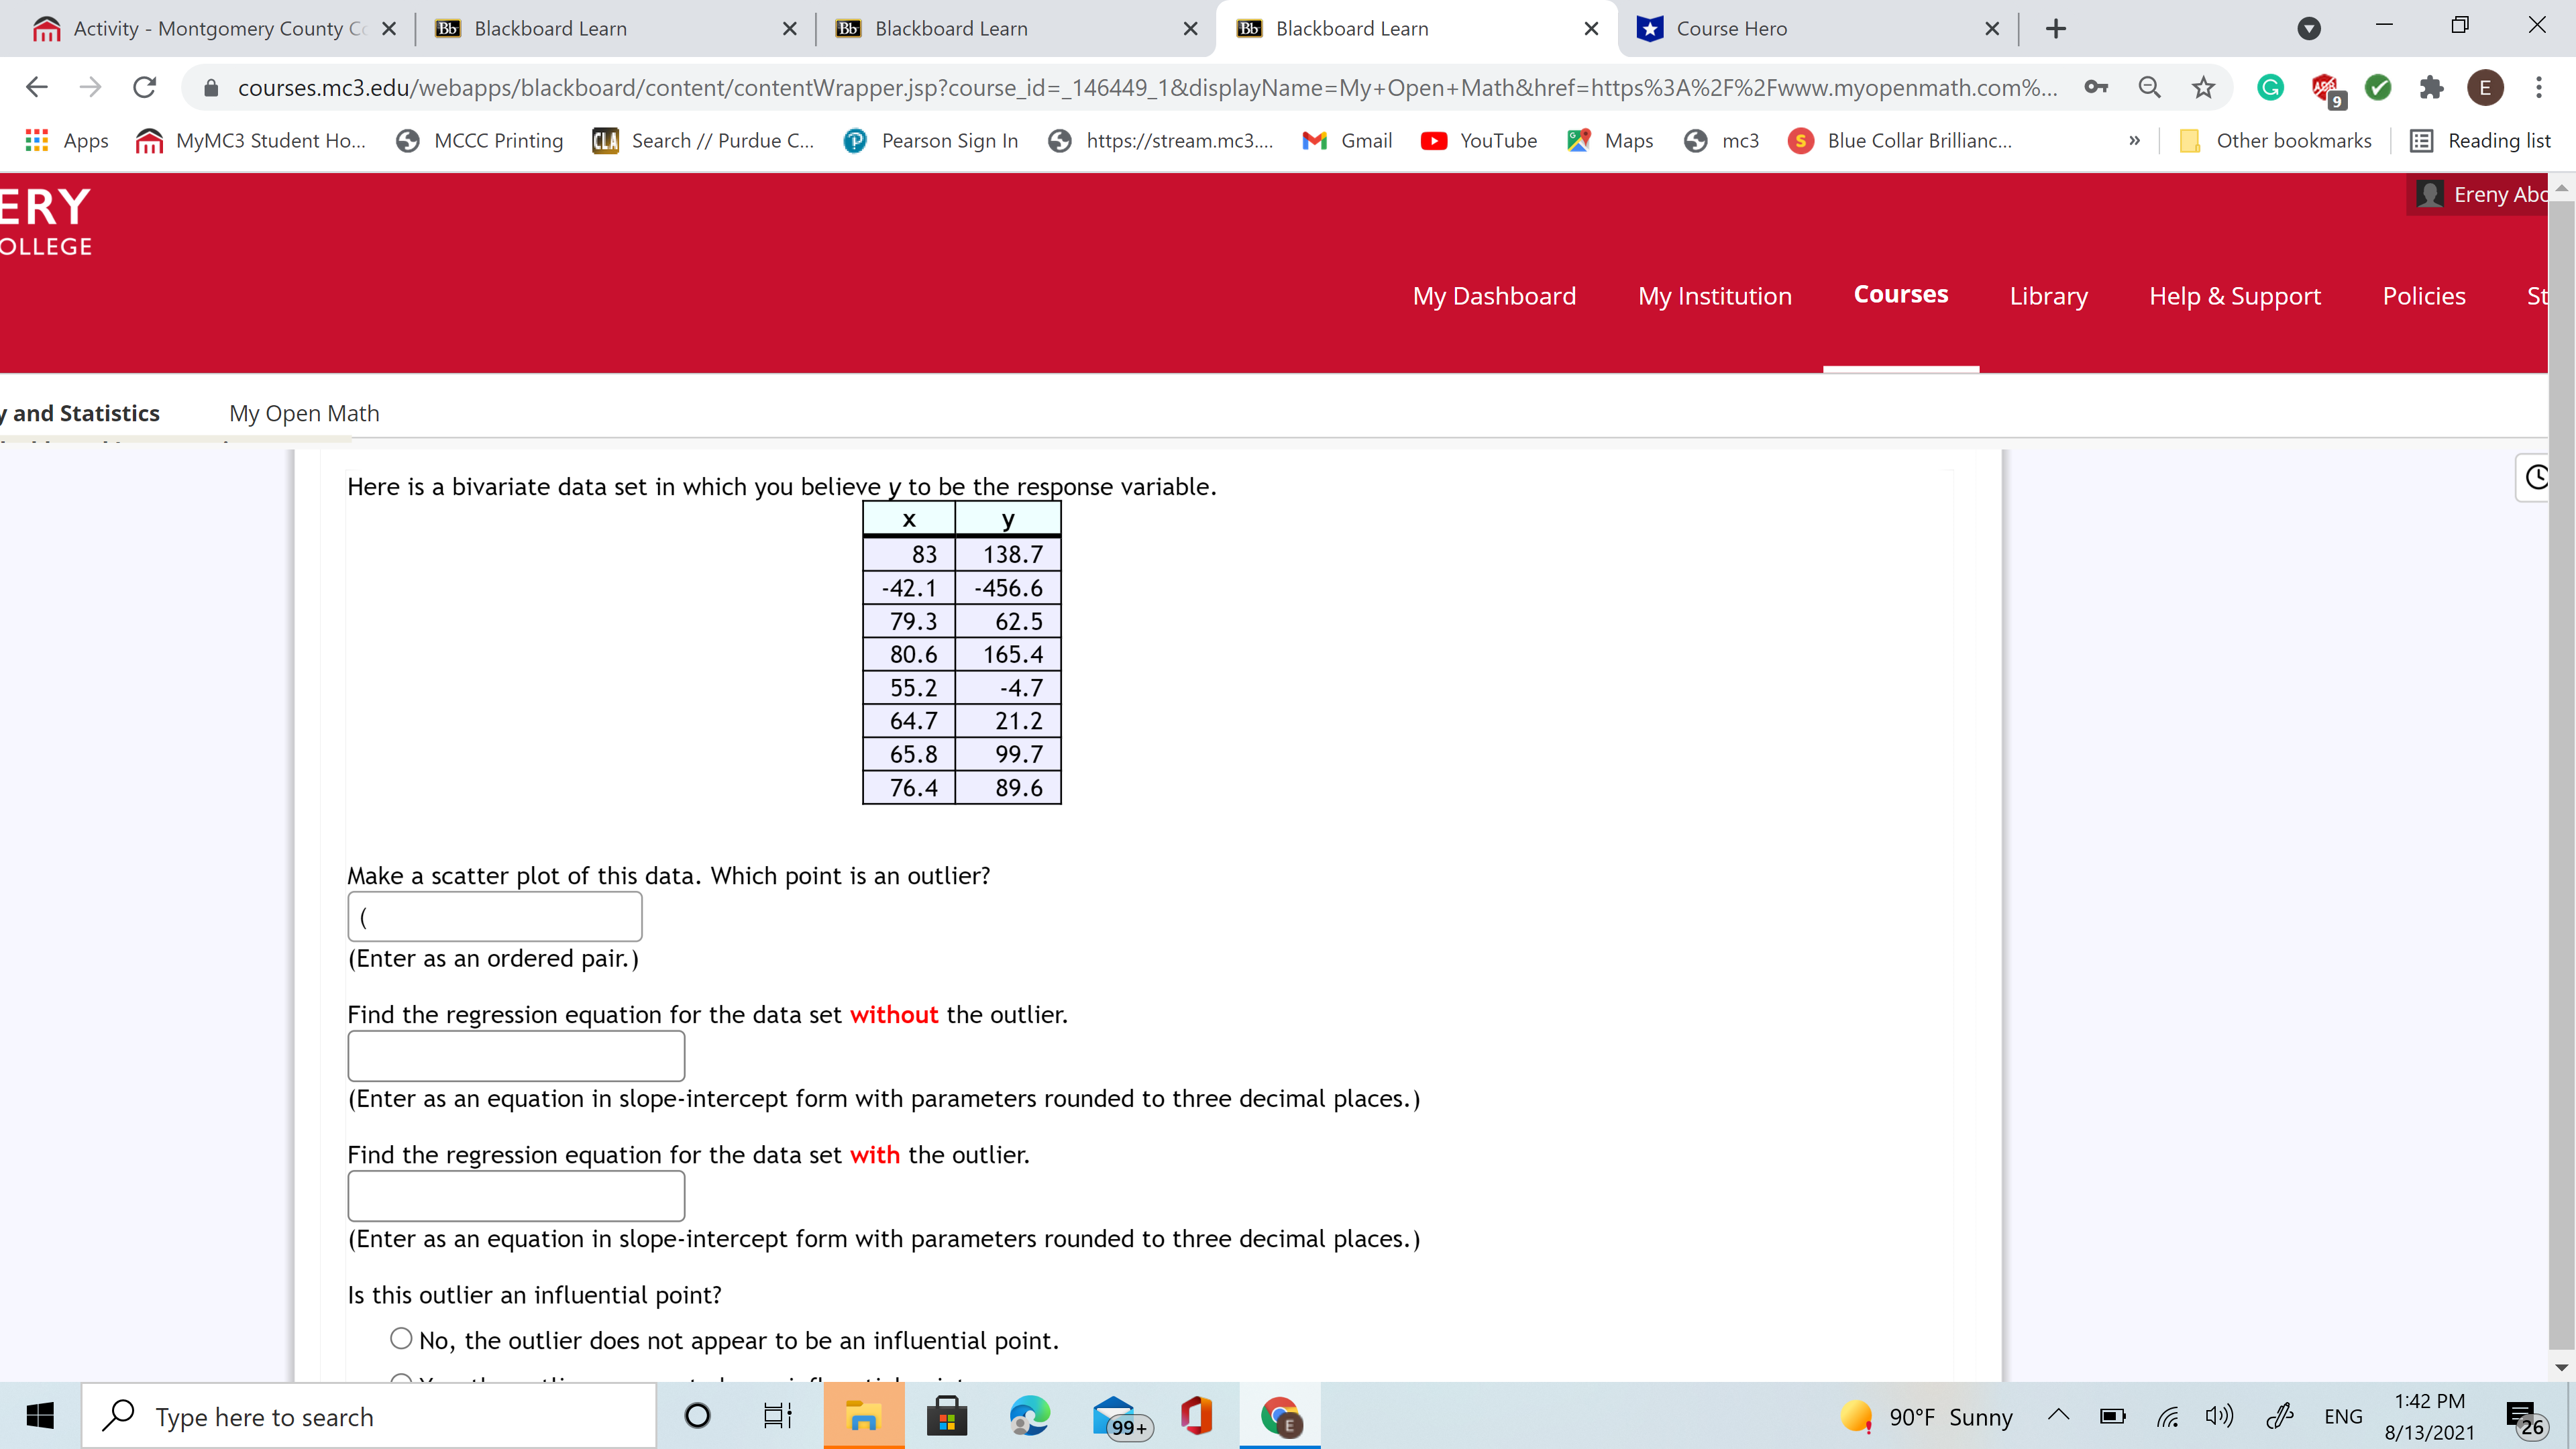Click the new tab plus button
2576x1449 pixels.
tap(2056, 28)
